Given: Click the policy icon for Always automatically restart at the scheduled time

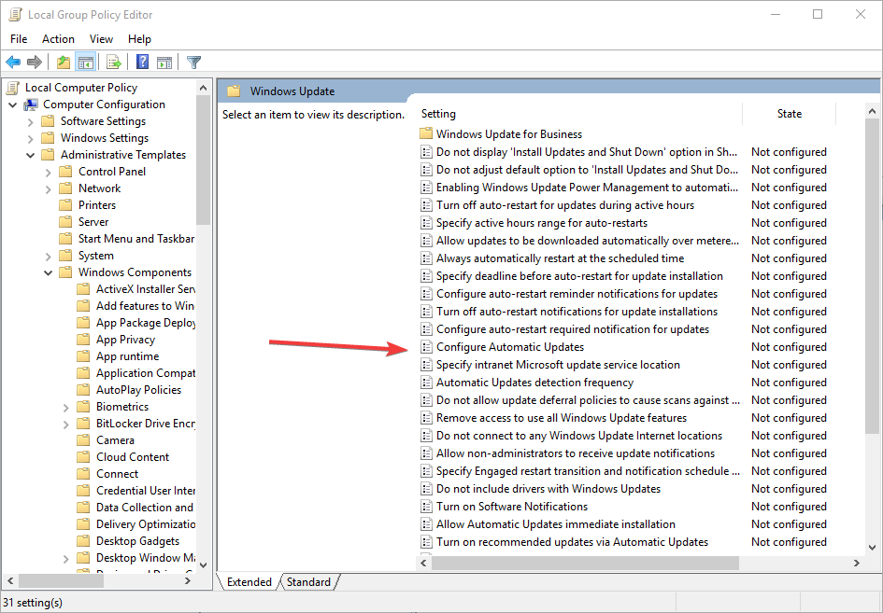Looking at the screenshot, I should click(426, 258).
